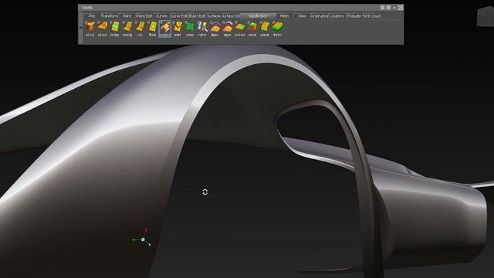Select the thickn thicken tool
Screen dimensions: 494x278
[278, 29]
